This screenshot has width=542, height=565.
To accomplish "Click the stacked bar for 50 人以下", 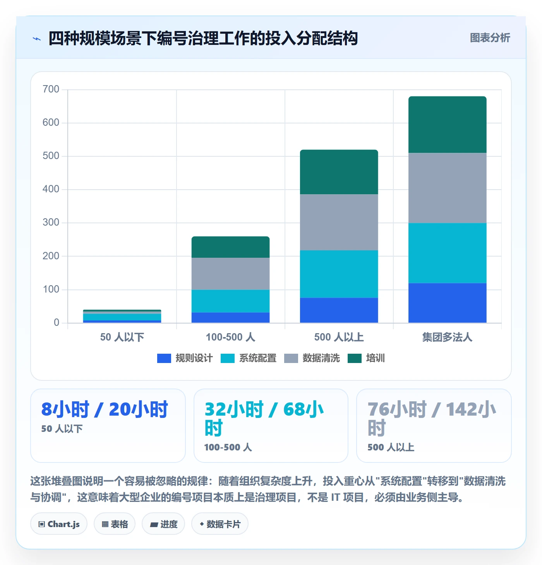I will coord(122,316).
